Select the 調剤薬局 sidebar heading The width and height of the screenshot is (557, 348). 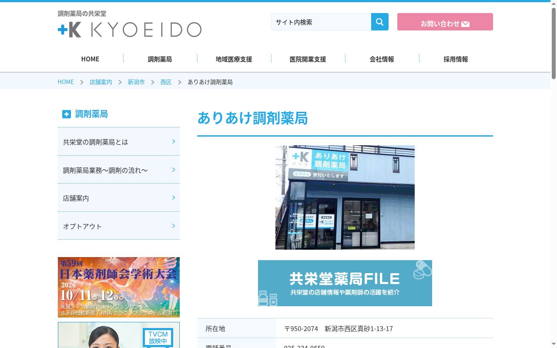(x=91, y=114)
